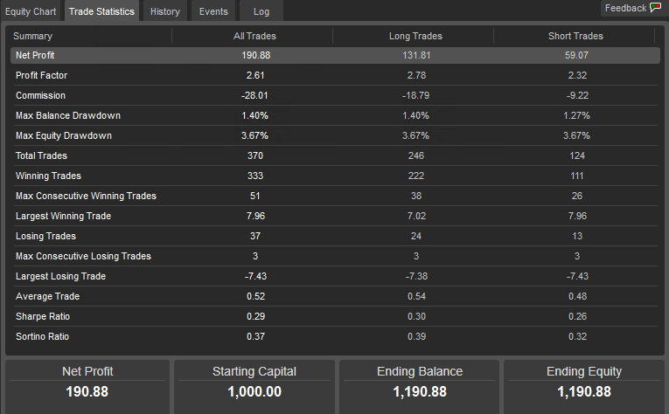The image size is (669, 414).
Task: Click Long Trades winning trades 222
Action: click(416, 176)
